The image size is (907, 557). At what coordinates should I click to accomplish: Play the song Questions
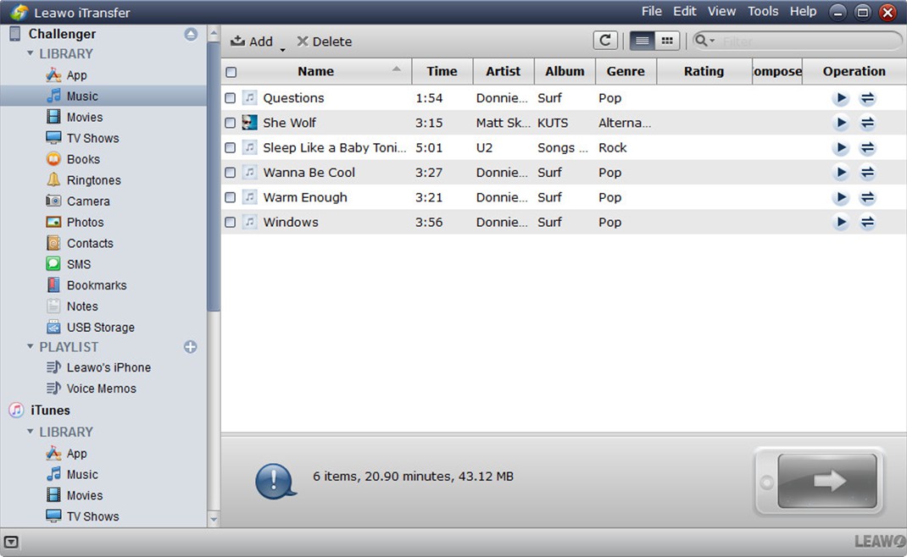tap(841, 98)
